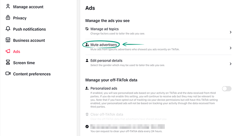Open the Mute advertisers link
Image resolution: width=236 pixels, height=136 pixels.
[x=104, y=45]
